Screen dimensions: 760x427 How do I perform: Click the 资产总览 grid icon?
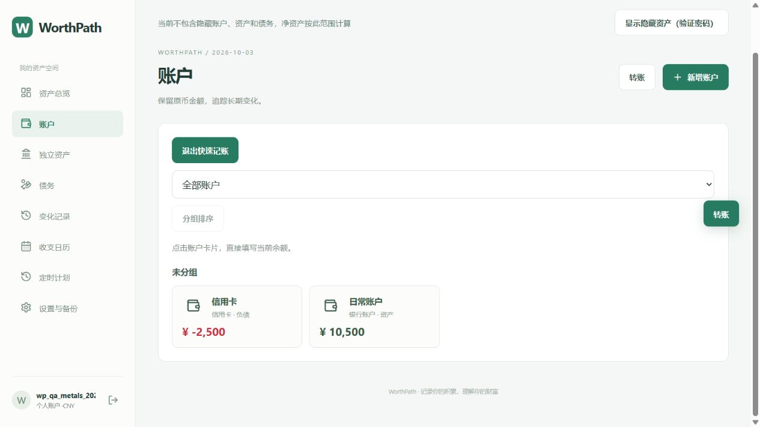click(26, 92)
